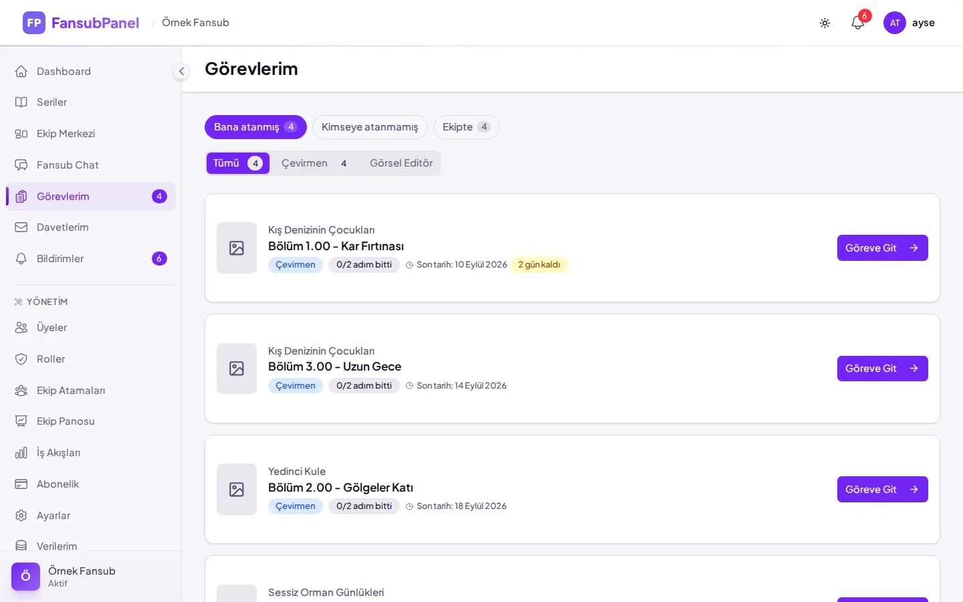The width and height of the screenshot is (963, 602).
Task: Click the Gölgeler Katı episode thumbnail
Action: click(x=237, y=490)
